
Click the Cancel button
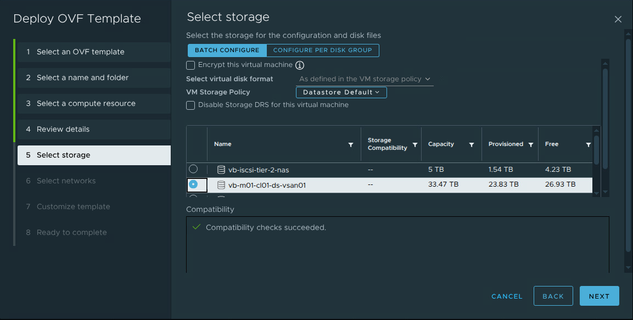(507, 296)
